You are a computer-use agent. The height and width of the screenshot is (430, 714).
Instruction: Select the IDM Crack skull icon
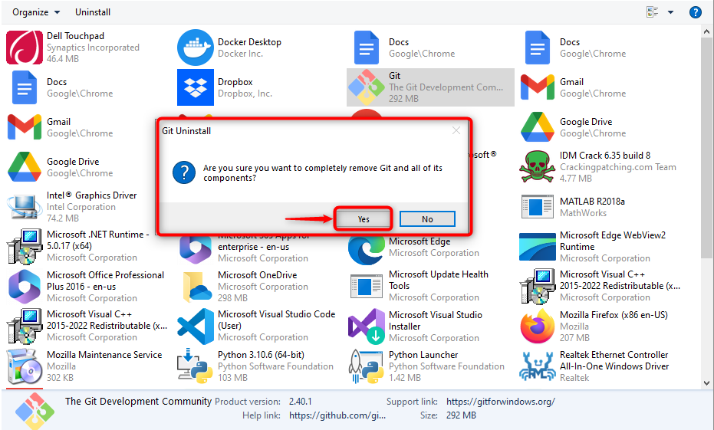[x=538, y=167]
